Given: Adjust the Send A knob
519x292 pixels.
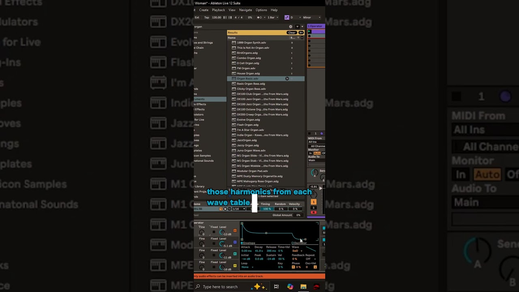Looking at the screenshot, I should pyautogui.click(x=315, y=173).
